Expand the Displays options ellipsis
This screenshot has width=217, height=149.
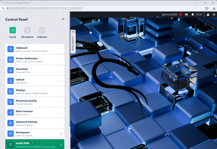click(x=61, y=92)
